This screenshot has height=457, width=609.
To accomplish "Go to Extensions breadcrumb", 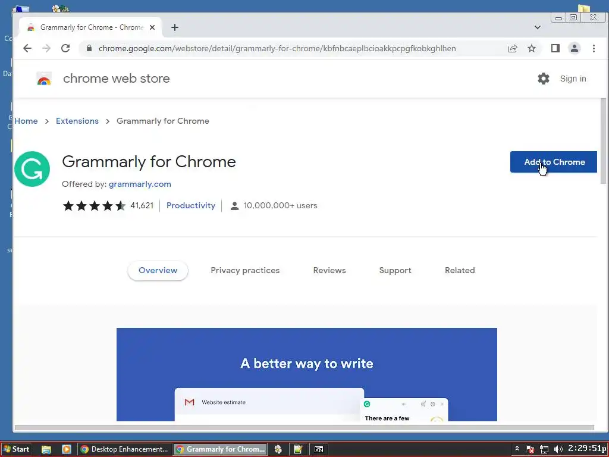I will 77,121.
